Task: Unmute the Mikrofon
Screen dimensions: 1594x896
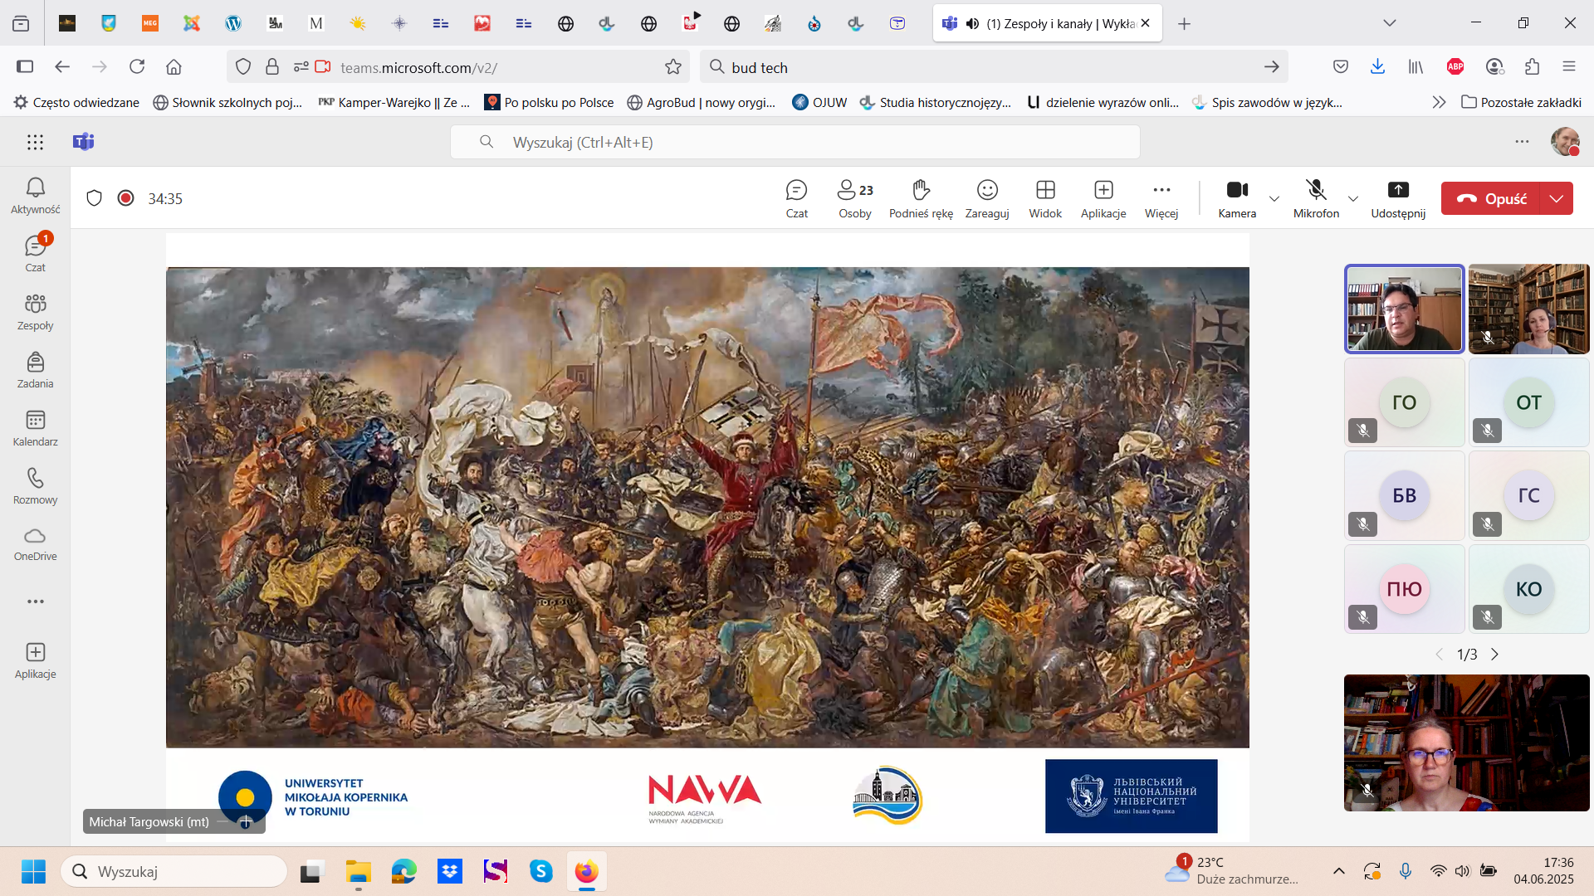Action: click(1316, 198)
